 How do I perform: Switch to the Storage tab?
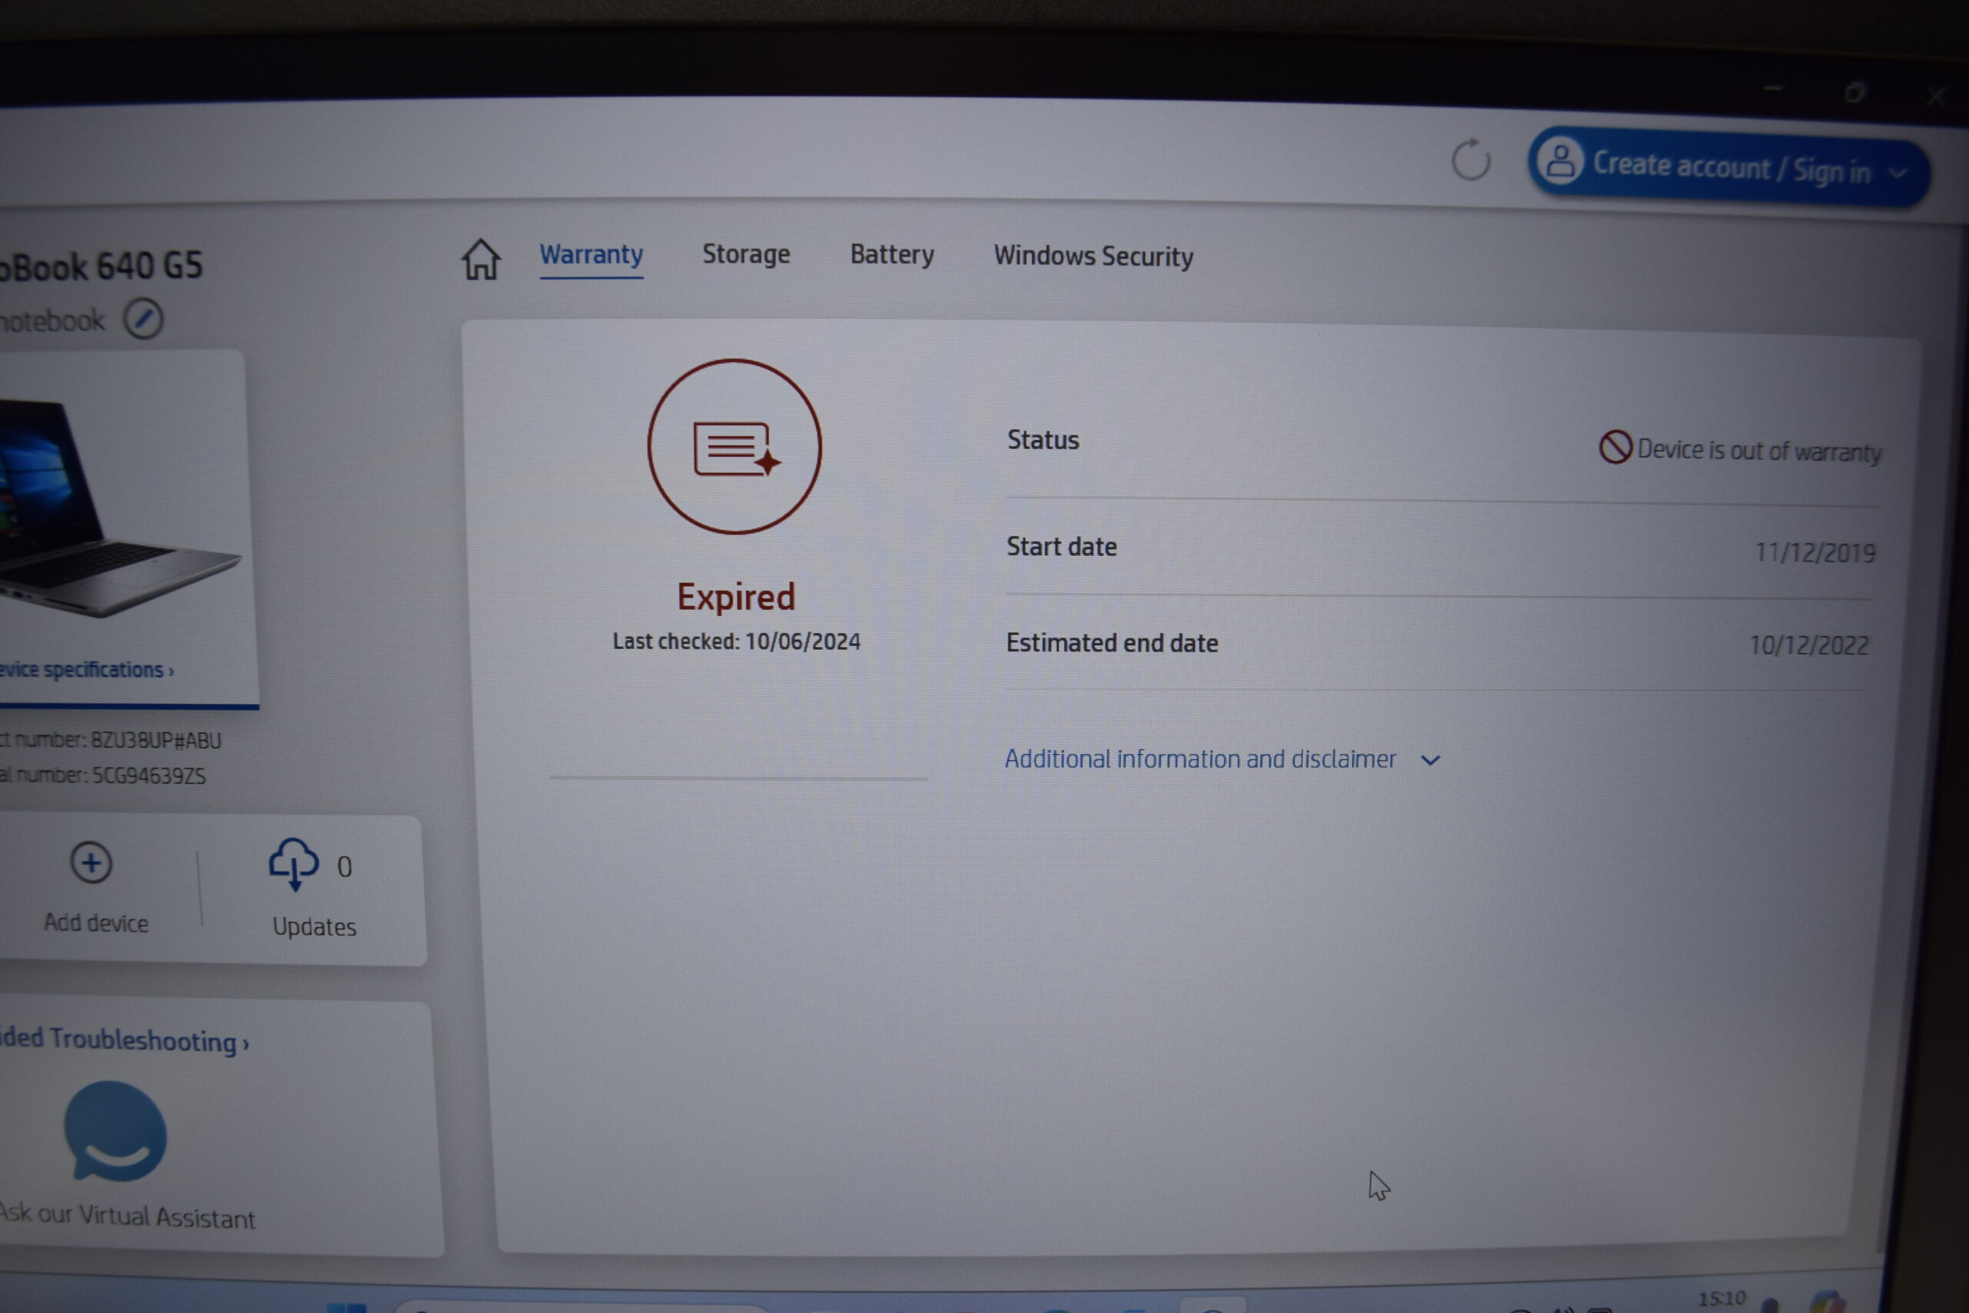(x=746, y=255)
